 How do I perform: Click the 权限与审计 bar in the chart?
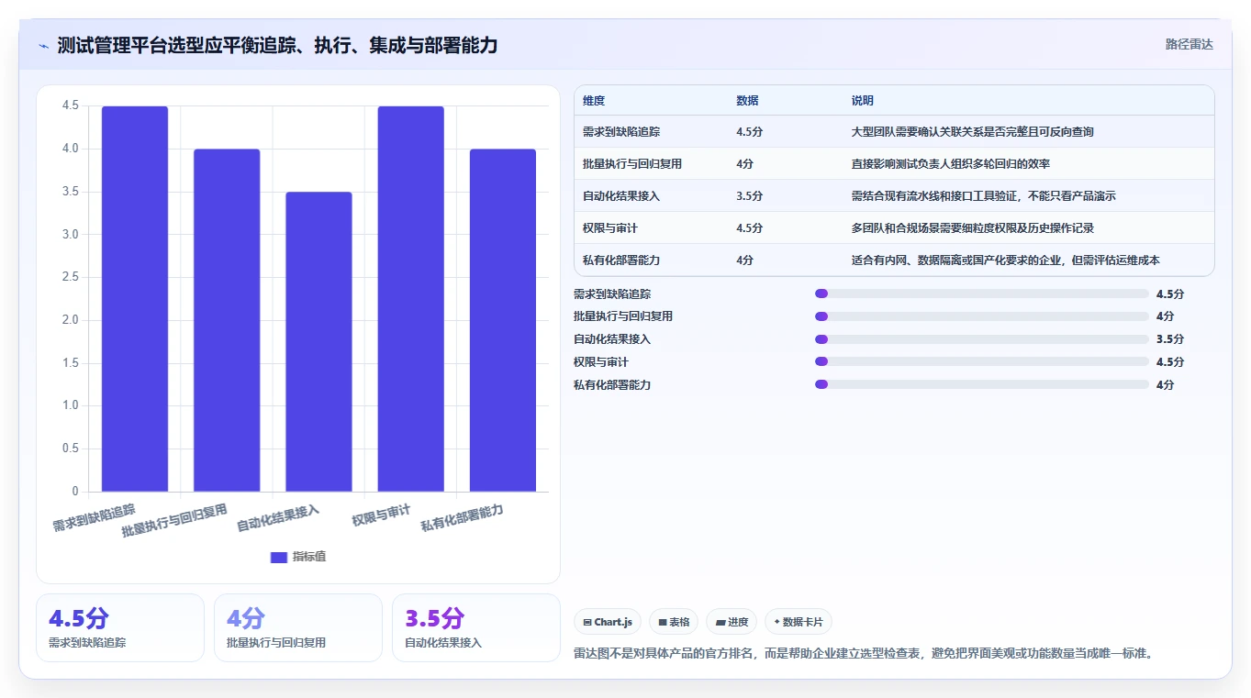coord(410,299)
